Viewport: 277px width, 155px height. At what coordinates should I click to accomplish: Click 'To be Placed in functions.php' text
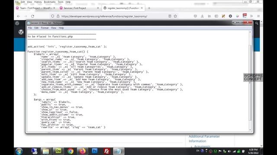pos(50,37)
